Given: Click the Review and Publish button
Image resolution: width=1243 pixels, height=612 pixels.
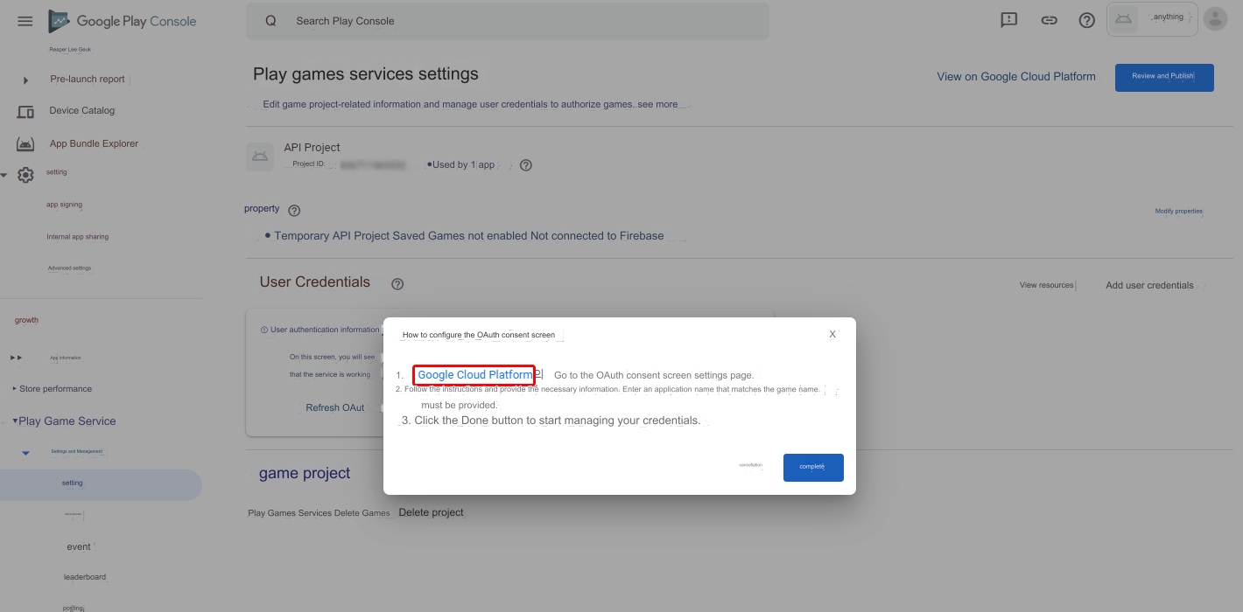Looking at the screenshot, I should (x=1164, y=78).
